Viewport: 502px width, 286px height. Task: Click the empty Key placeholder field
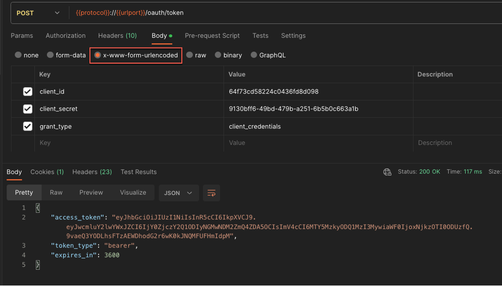pos(129,143)
